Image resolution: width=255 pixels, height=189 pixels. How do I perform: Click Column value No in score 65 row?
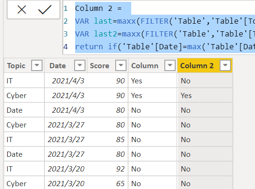click(x=136, y=184)
